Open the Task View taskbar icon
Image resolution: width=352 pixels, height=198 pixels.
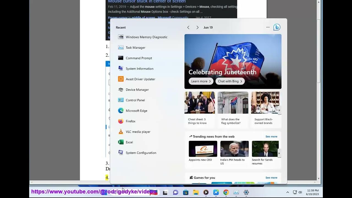[x=165, y=193]
